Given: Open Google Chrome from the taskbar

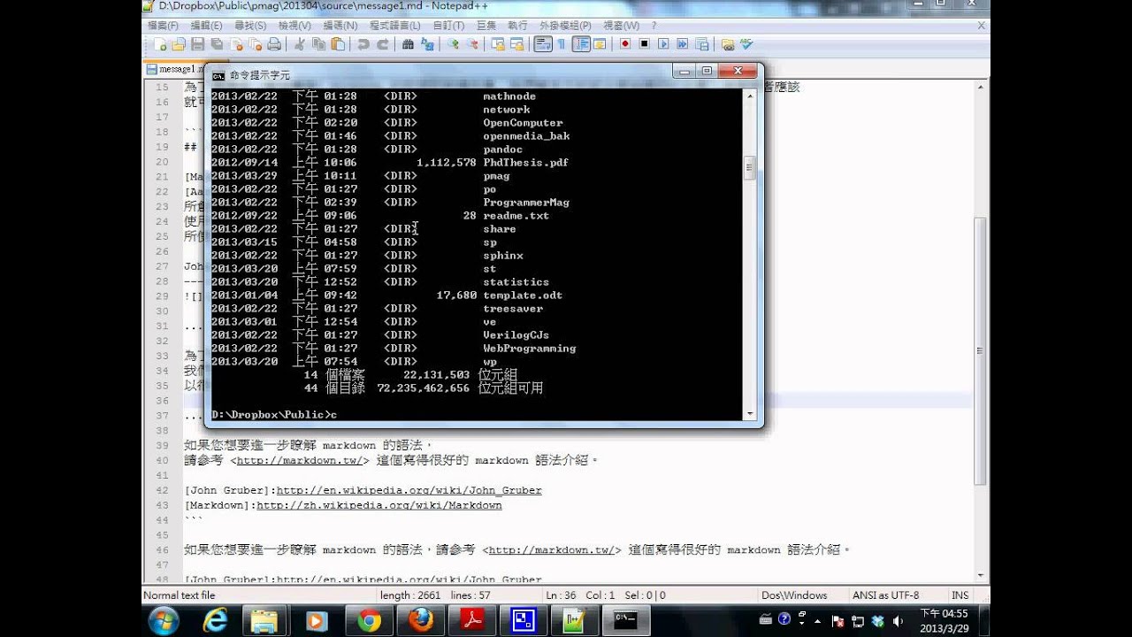Looking at the screenshot, I should (369, 621).
